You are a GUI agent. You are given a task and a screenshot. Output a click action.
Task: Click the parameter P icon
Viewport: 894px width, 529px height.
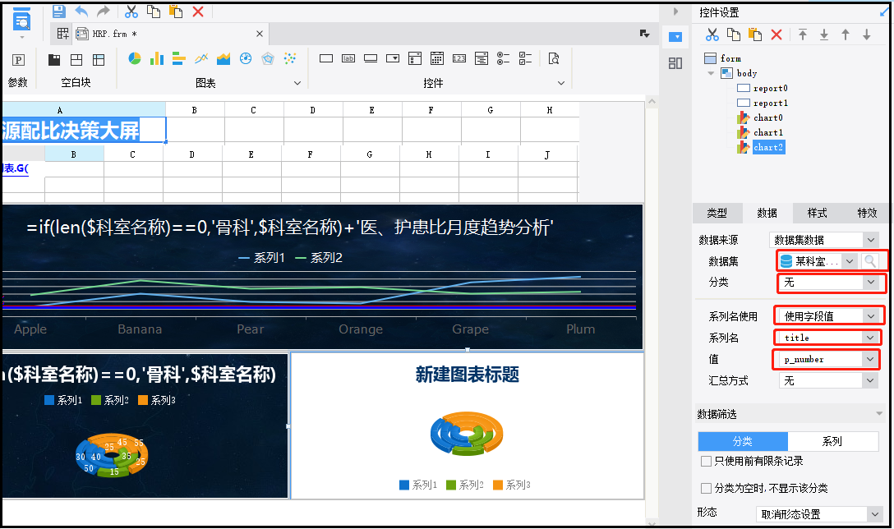(x=18, y=59)
